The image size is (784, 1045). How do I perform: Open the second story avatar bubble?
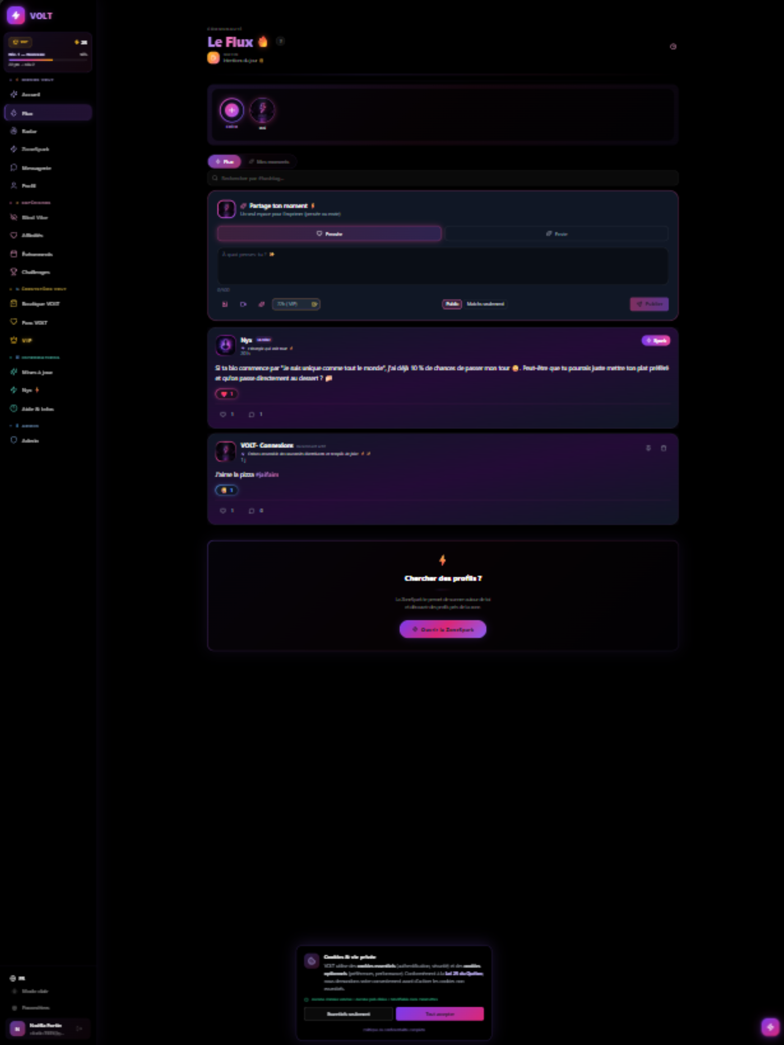[262, 110]
